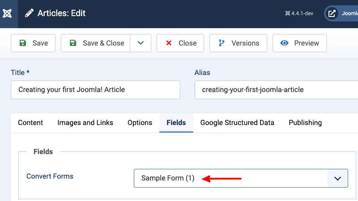Click the red Close X button
358x201 pixels.
(x=181, y=43)
